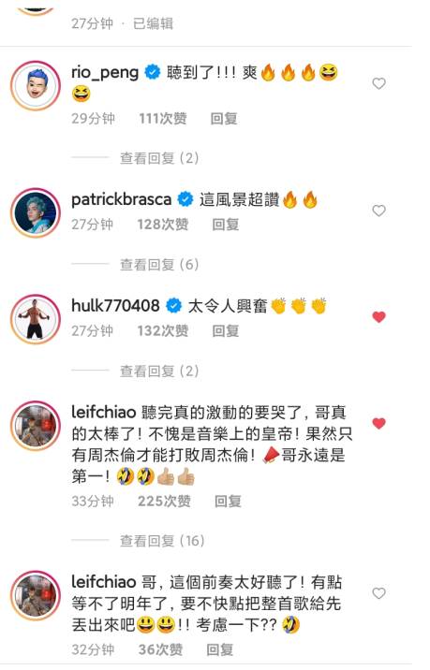Viewport: 430px width, 670px height.
Task: Expand 查看回复 (16) under leifchiao's comment
Action: click(x=162, y=541)
